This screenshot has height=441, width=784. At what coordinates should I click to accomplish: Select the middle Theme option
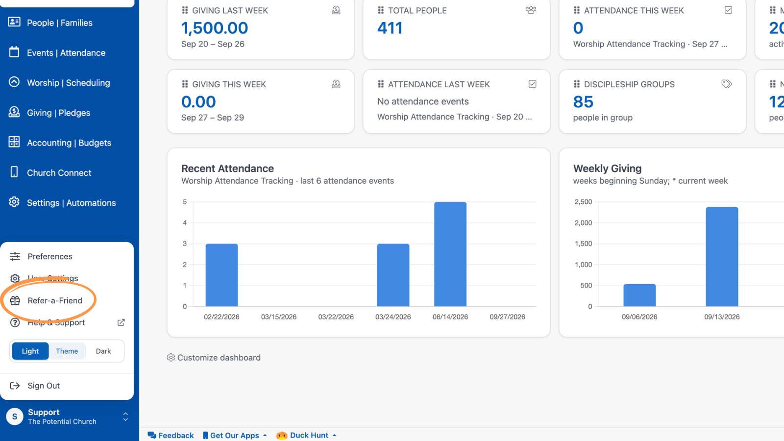(x=67, y=351)
